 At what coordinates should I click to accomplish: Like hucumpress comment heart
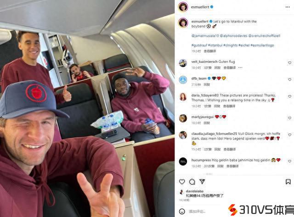[290, 161]
